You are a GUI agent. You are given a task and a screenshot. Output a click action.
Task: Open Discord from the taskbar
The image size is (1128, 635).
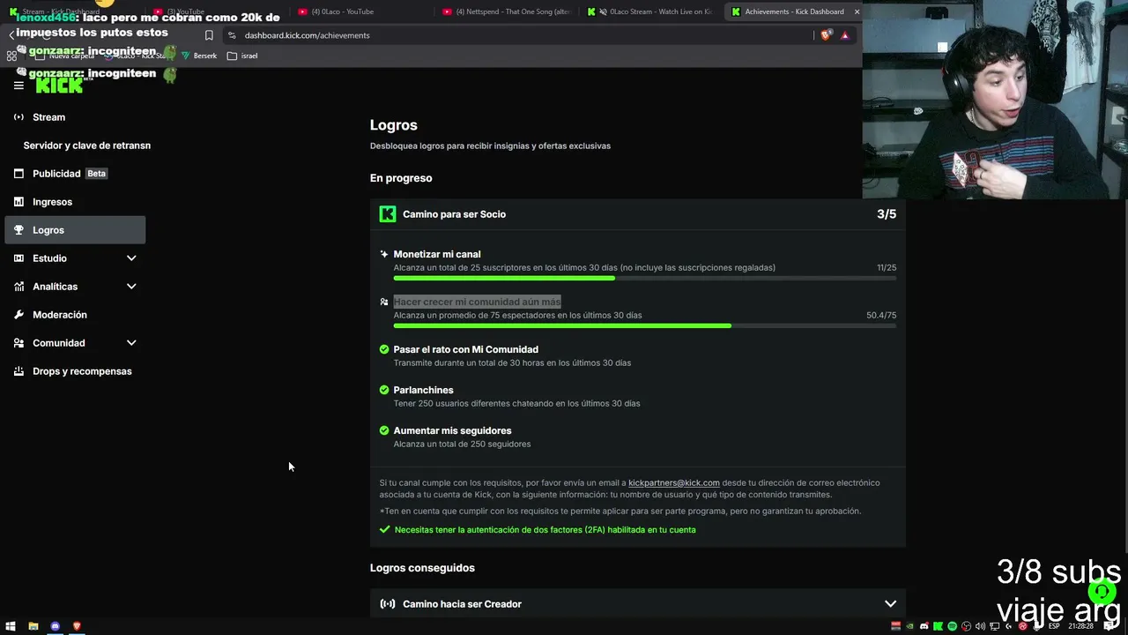56,626
